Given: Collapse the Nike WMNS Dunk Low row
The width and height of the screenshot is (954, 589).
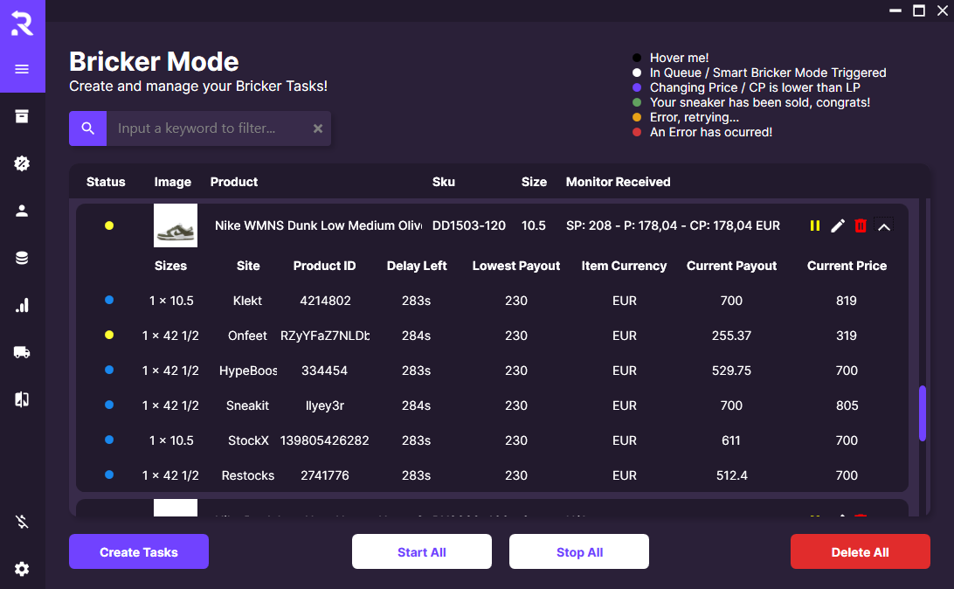Looking at the screenshot, I should [x=884, y=226].
